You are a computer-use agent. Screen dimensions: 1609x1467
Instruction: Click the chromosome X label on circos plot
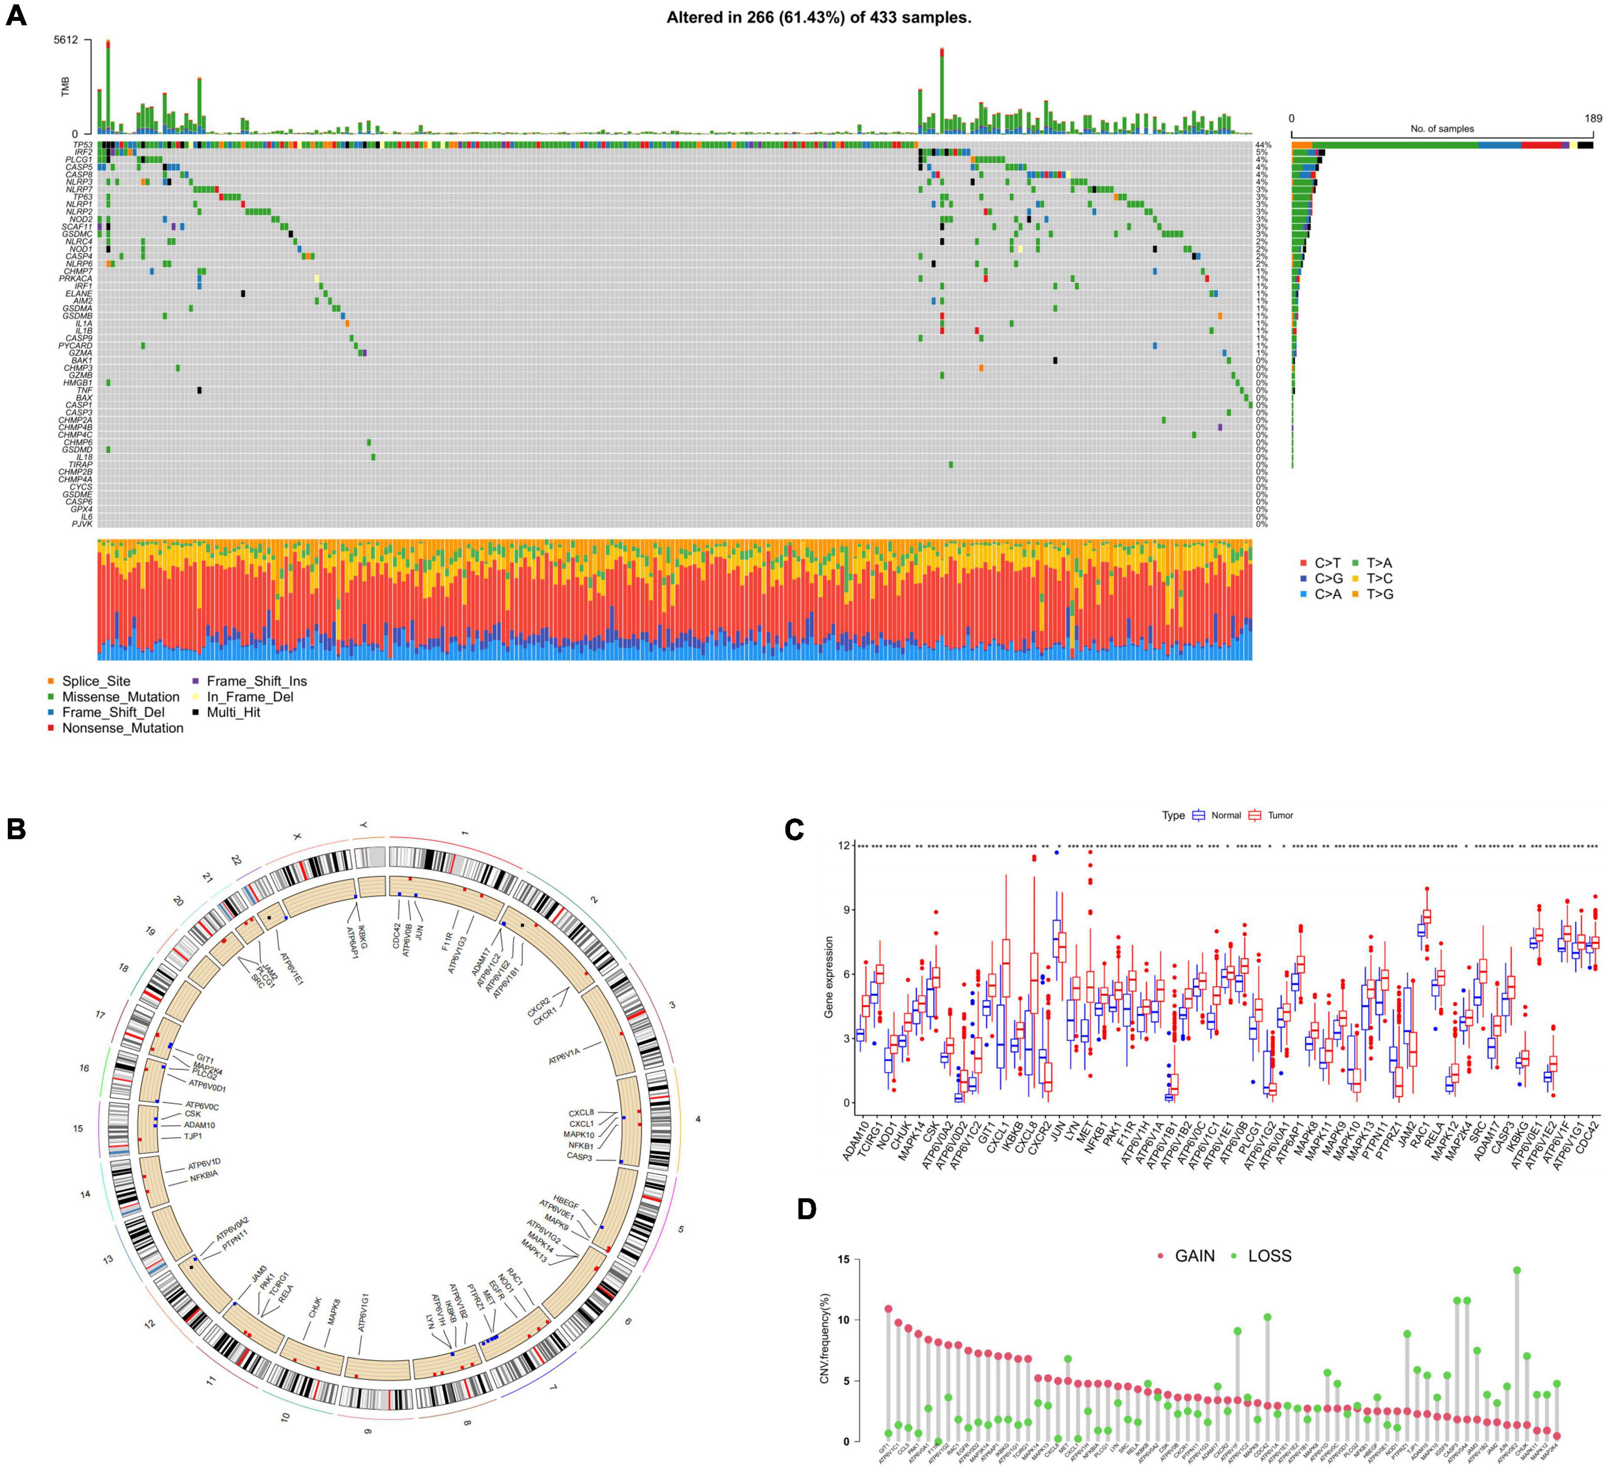(x=297, y=836)
